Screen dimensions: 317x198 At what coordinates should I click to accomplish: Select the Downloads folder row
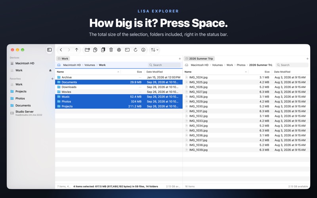pyautogui.click(x=119, y=87)
